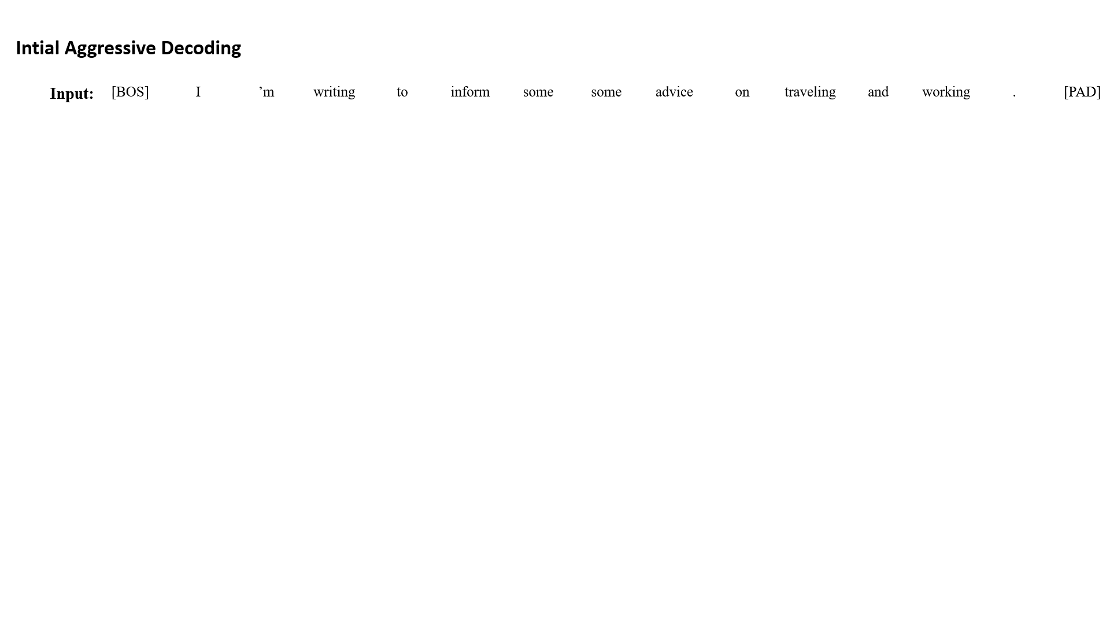Click the 'traveling' word token
This screenshot has width=1110, height=624.
click(x=809, y=91)
